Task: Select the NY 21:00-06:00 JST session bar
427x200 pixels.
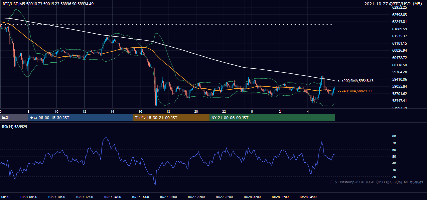Action: tap(272, 118)
